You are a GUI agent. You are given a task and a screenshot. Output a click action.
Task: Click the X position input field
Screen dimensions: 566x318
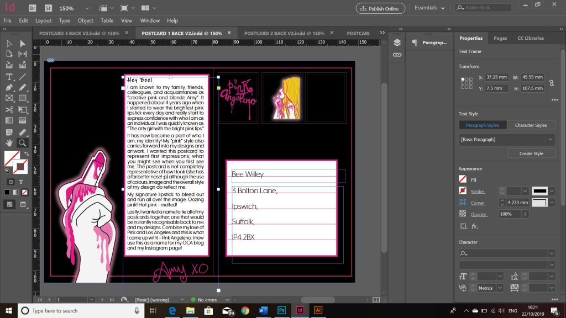[497, 77]
